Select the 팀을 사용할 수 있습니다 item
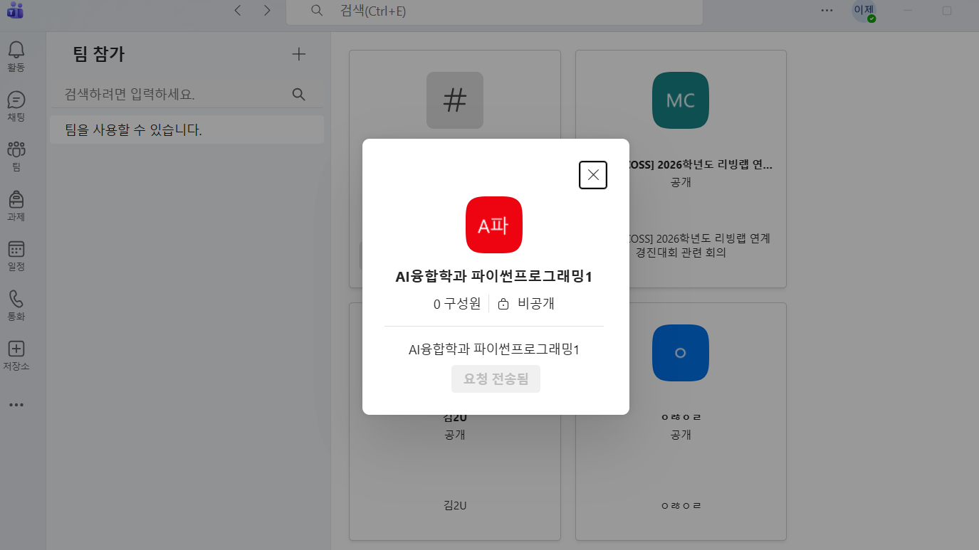The width and height of the screenshot is (979, 550). tap(187, 130)
